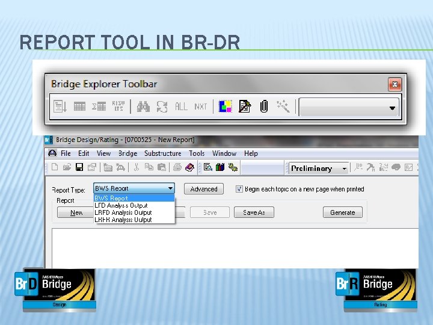Click the Copy icon in main toolbar

[x=149, y=167]
